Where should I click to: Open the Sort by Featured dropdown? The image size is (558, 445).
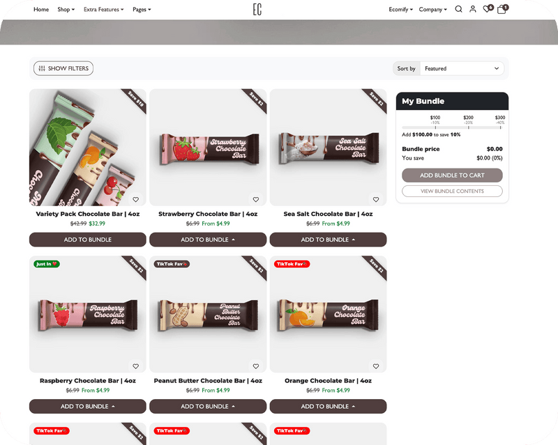pyautogui.click(x=462, y=68)
